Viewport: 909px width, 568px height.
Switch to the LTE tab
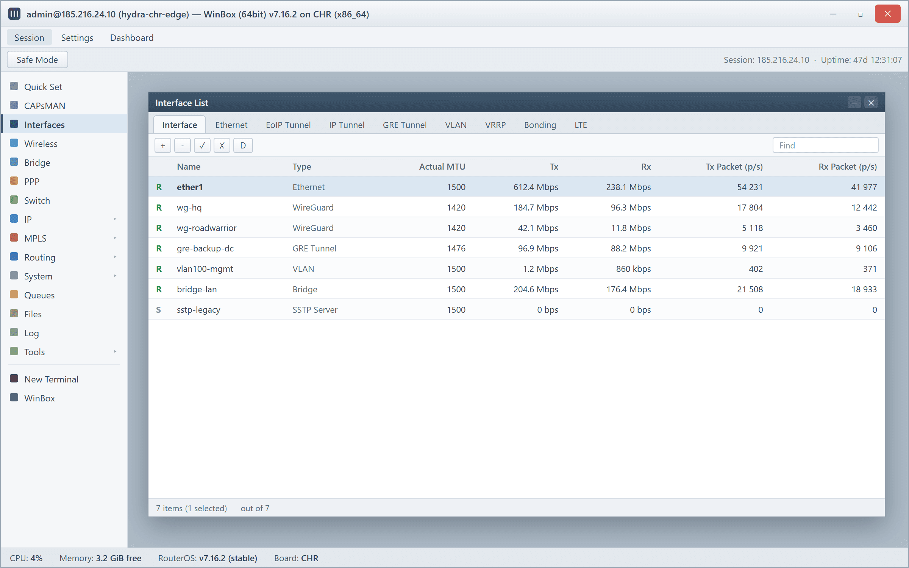(x=581, y=125)
